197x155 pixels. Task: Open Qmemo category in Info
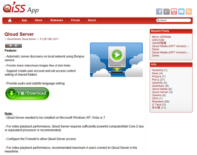pyautogui.click(x=157, y=95)
